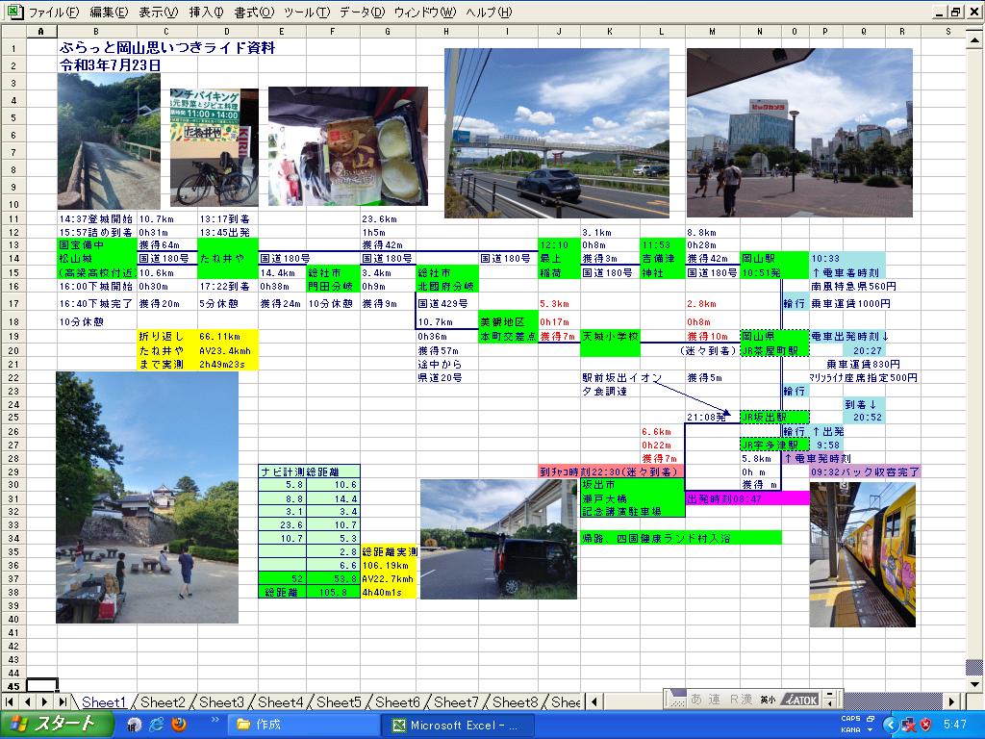Select column H header

[x=446, y=31]
